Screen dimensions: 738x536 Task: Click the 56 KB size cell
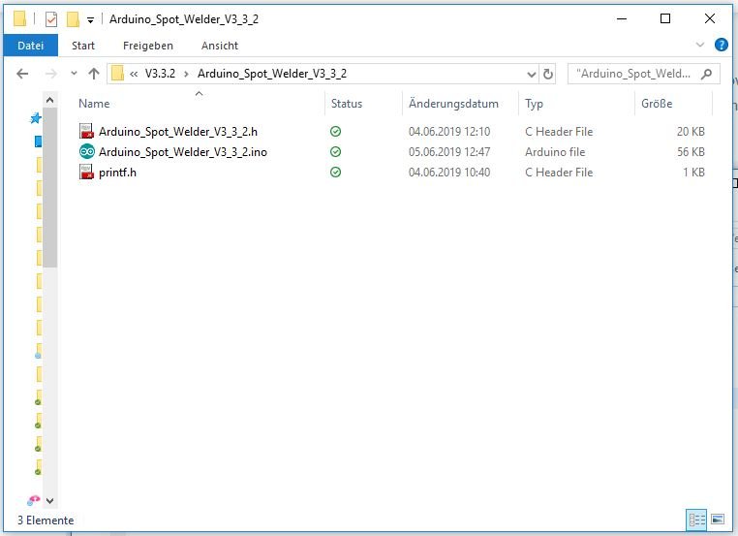(x=691, y=152)
